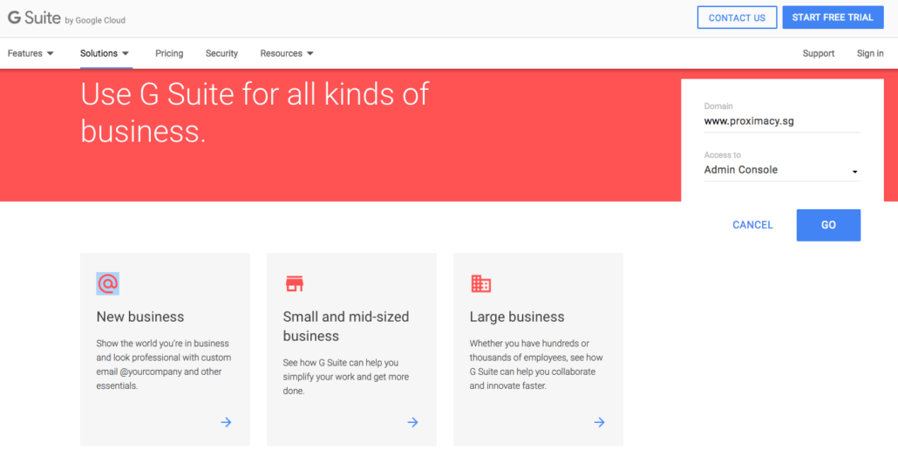Select the New business heading
Viewport: 898px width, 464px height.
pyautogui.click(x=140, y=317)
